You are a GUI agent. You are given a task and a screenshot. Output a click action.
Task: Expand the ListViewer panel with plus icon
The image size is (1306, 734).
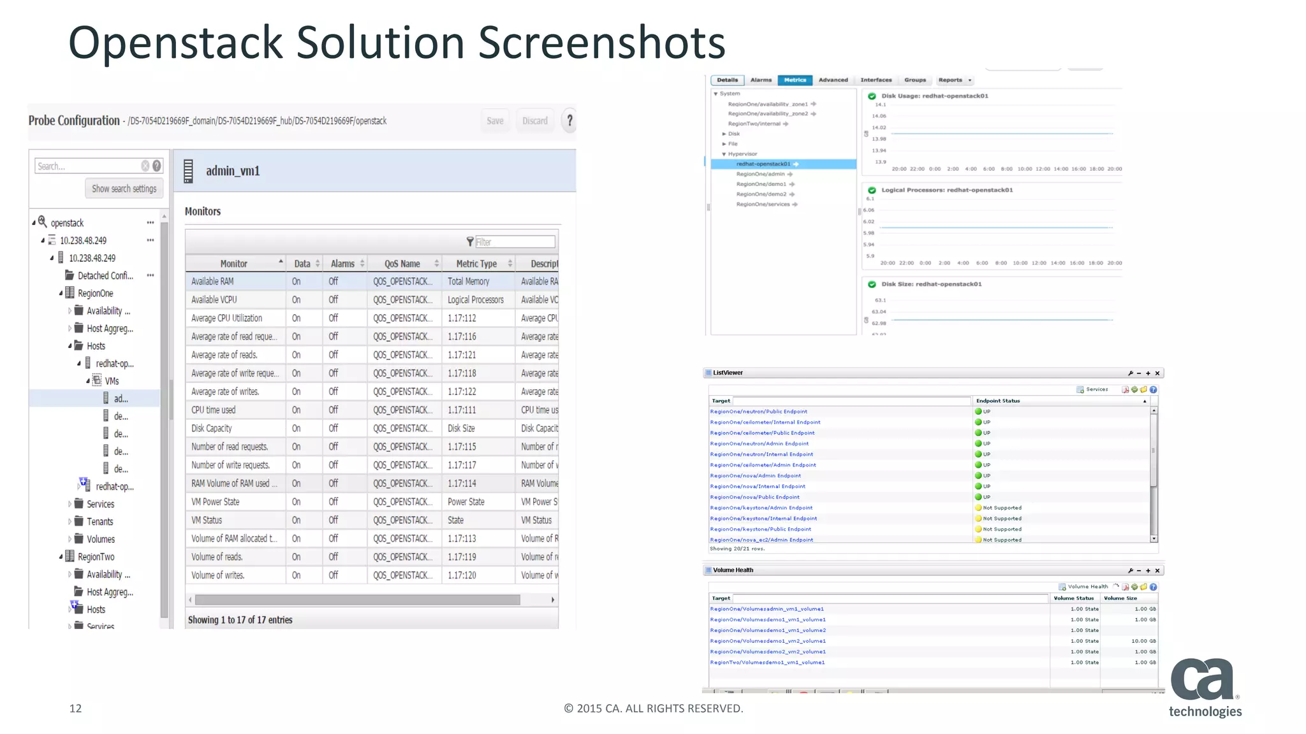[1148, 373]
